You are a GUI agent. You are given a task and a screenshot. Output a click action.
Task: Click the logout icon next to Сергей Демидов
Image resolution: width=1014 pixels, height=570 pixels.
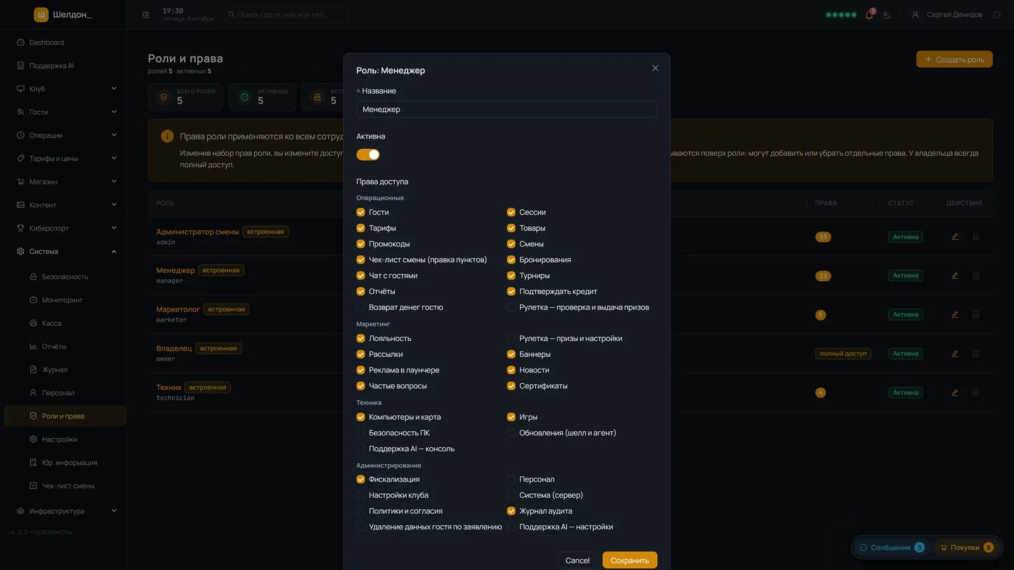(x=997, y=15)
